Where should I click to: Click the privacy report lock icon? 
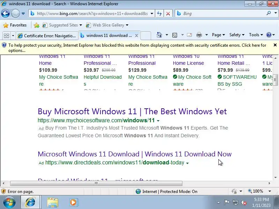click(x=234, y=191)
